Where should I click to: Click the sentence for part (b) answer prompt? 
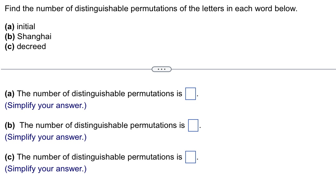point(97,125)
